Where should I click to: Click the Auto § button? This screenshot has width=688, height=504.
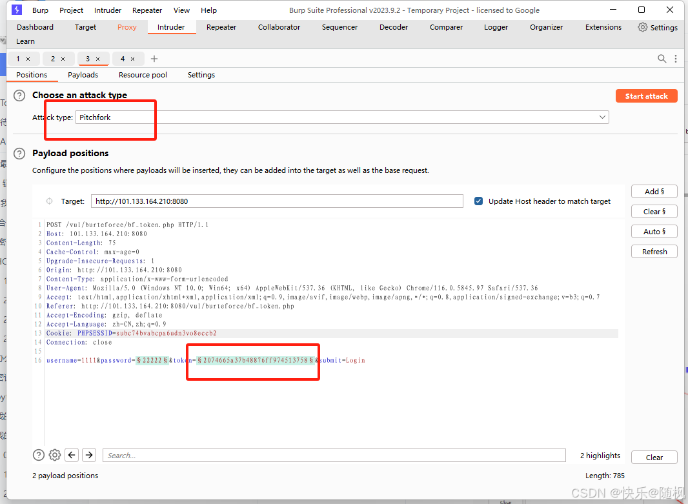pos(654,232)
